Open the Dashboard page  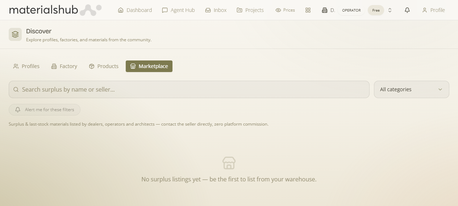[135, 10]
